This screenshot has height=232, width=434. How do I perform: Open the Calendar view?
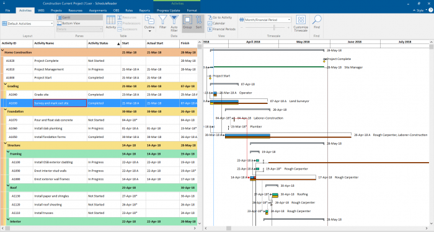(216, 24)
